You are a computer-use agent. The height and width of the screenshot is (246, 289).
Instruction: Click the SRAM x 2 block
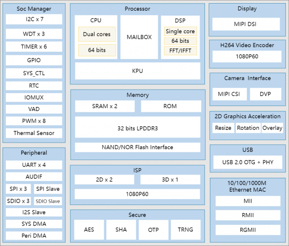click(x=104, y=106)
